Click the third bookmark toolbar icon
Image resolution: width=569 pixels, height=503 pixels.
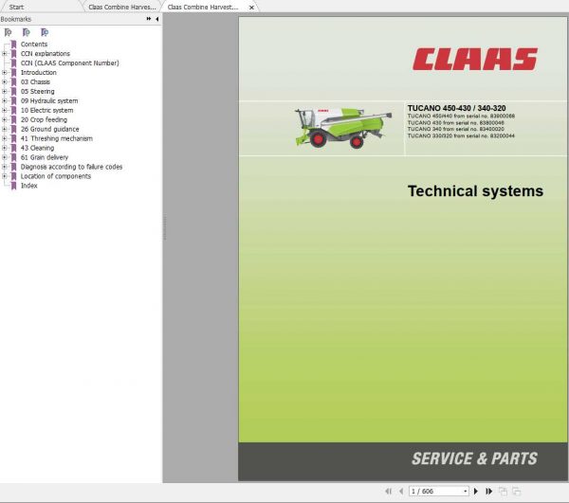45,32
